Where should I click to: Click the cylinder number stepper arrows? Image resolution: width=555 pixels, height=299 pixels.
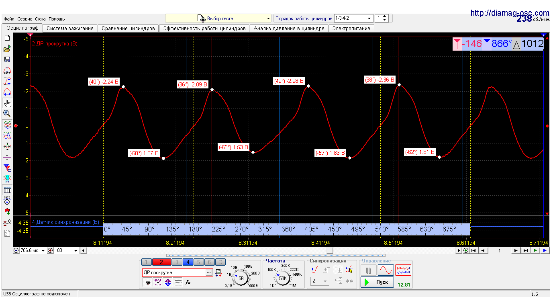click(x=385, y=18)
